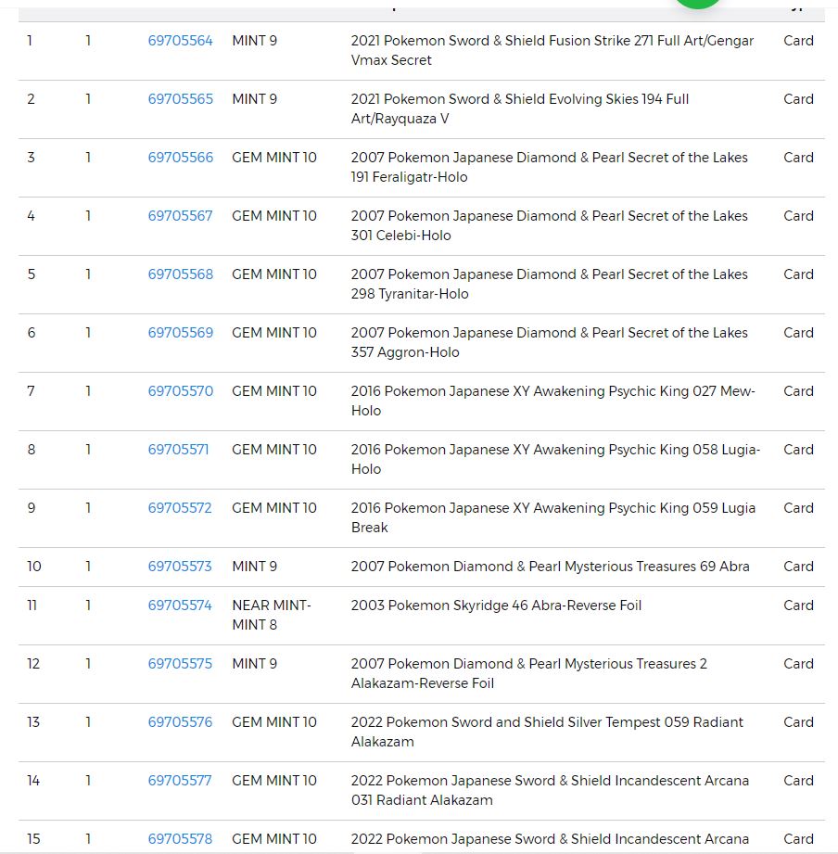Open cert number 69705575 link
The height and width of the screenshot is (854, 838).
tap(180, 663)
